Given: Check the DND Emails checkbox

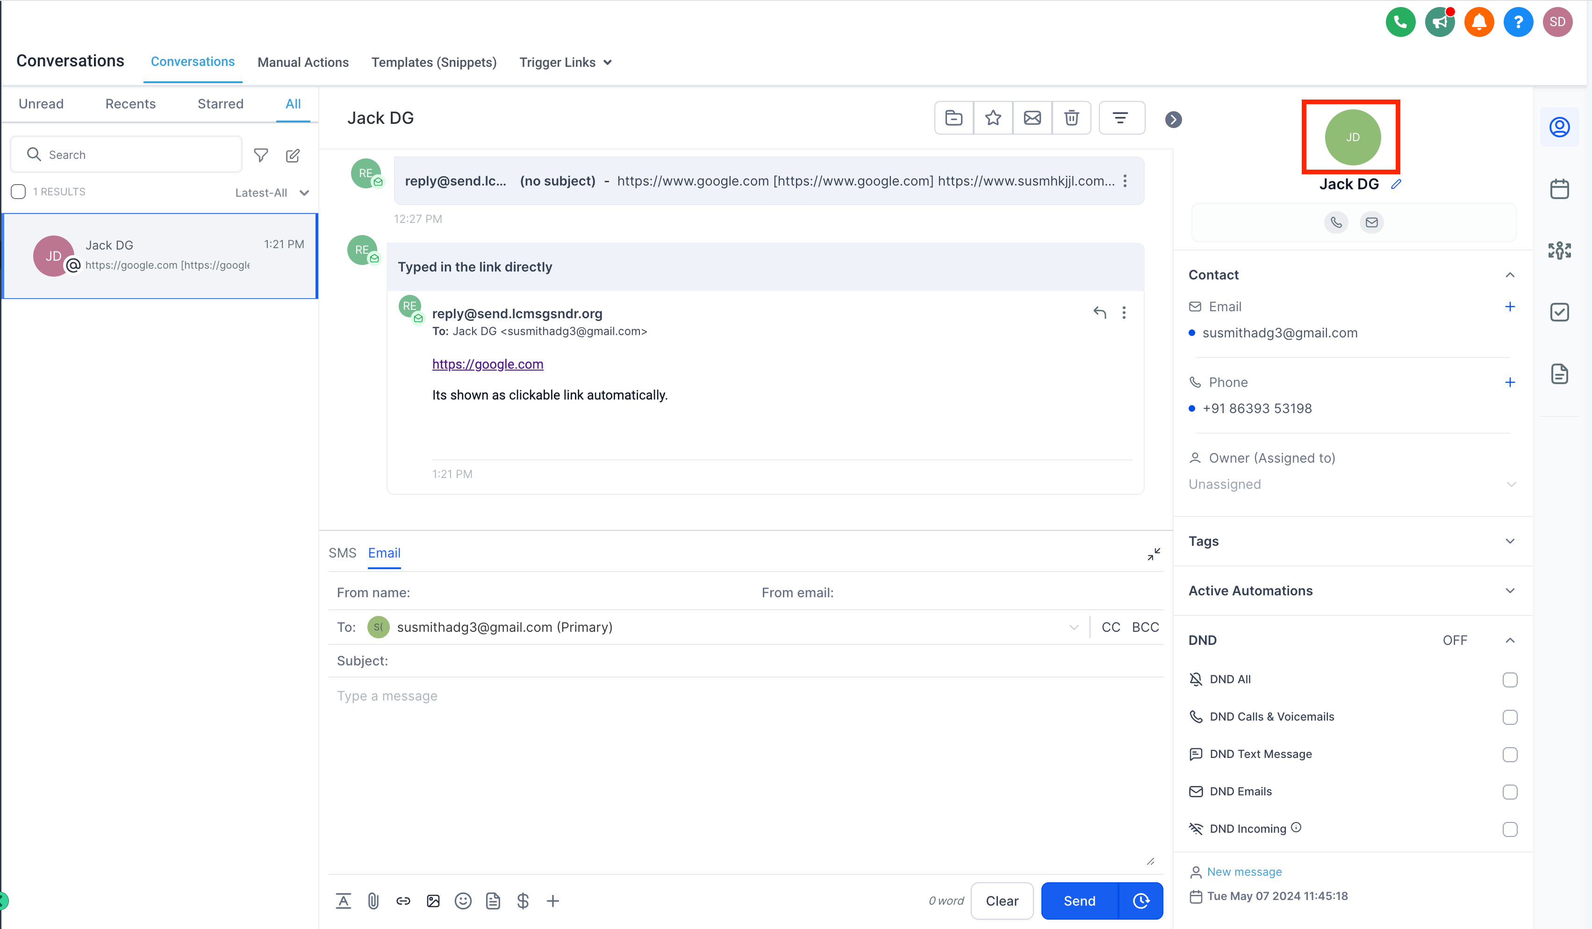Looking at the screenshot, I should click(x=1509, y=791).
